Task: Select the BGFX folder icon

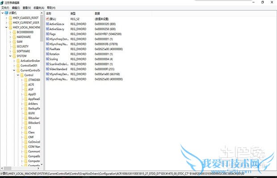Action: coord(26,113)
